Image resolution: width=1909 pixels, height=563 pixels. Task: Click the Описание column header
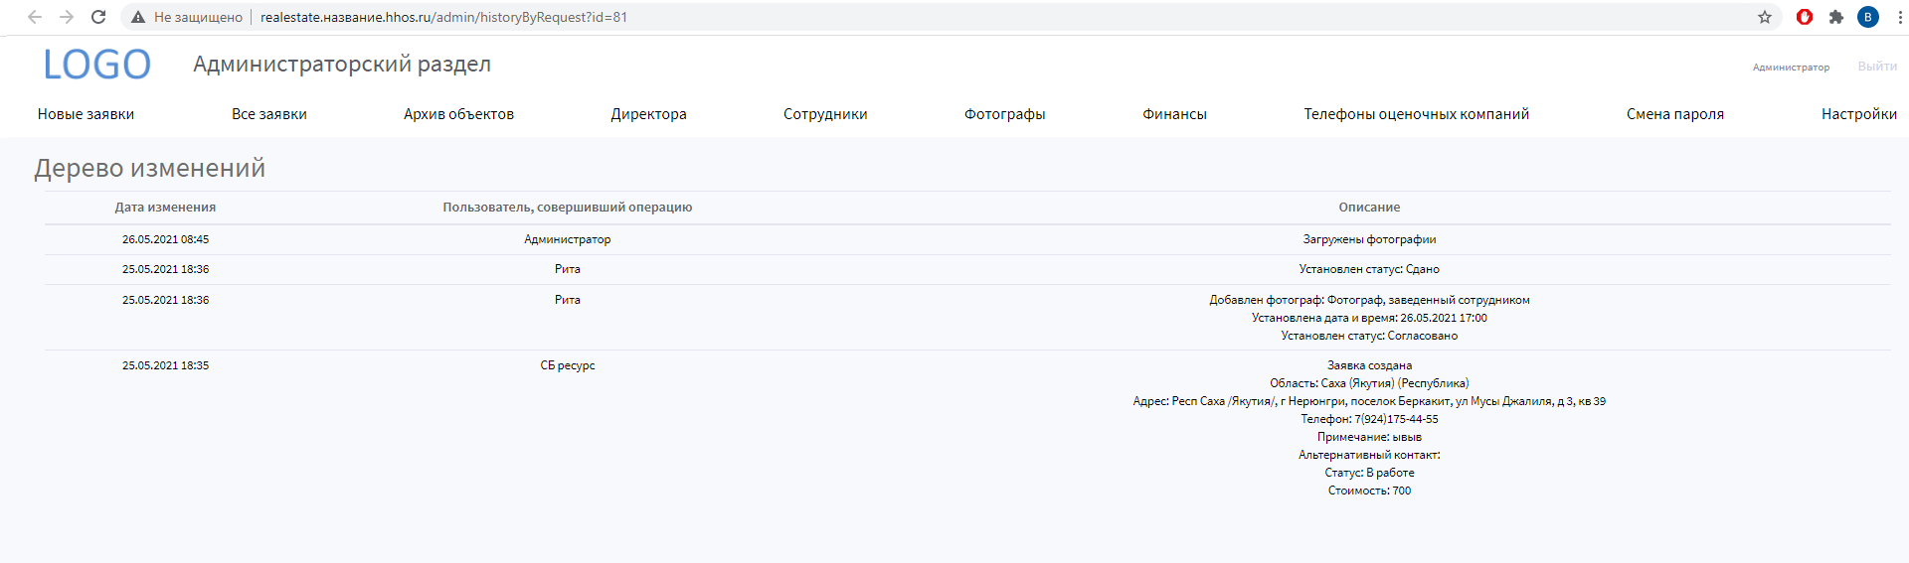coord(1369,208)
